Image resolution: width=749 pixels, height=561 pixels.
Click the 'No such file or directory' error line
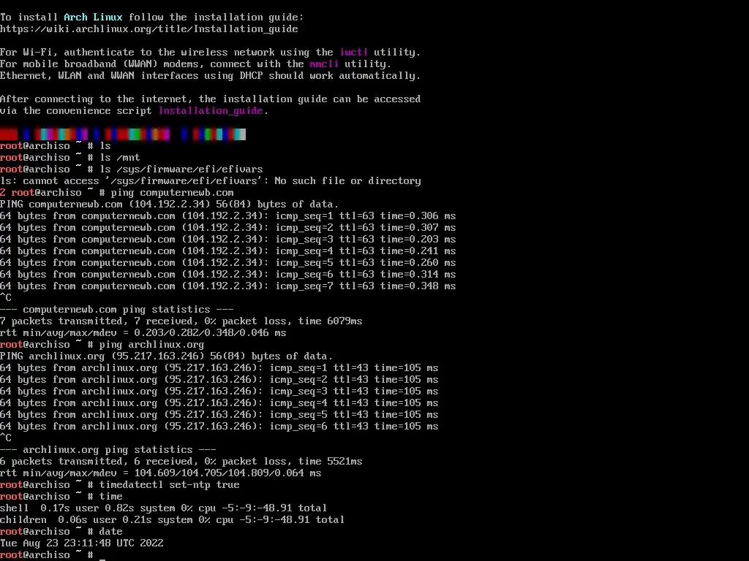click(x=211, y=181)
